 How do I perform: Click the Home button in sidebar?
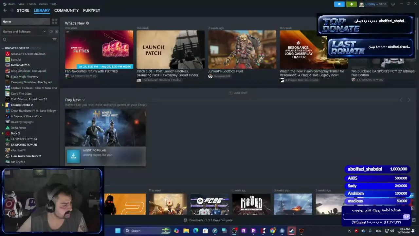tap(26, 21)
